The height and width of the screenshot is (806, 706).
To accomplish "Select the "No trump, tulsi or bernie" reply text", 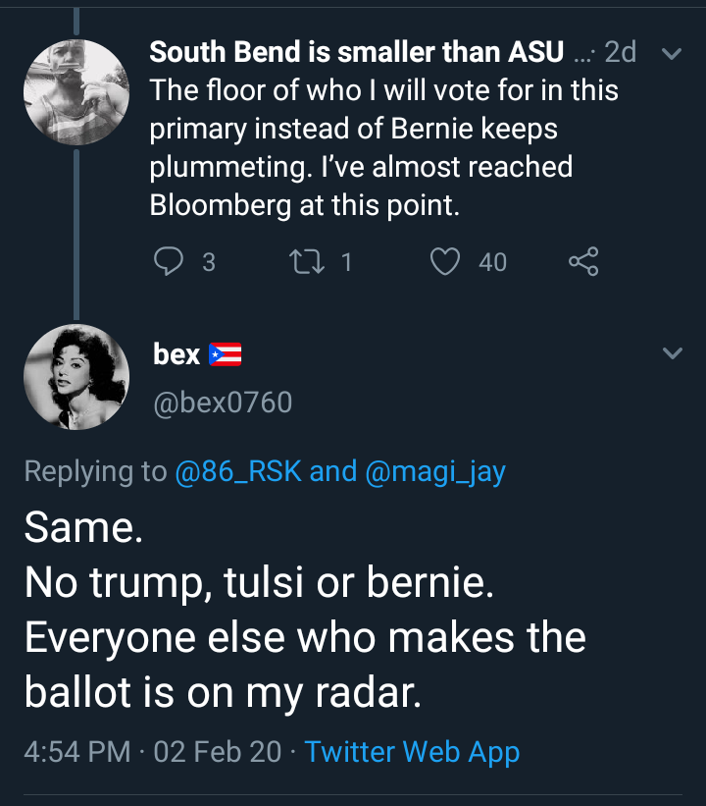I will pyautogui.click(x=258, y=582).
